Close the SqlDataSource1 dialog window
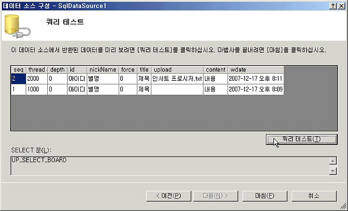The image size is (348, 211). coord(341,6)
